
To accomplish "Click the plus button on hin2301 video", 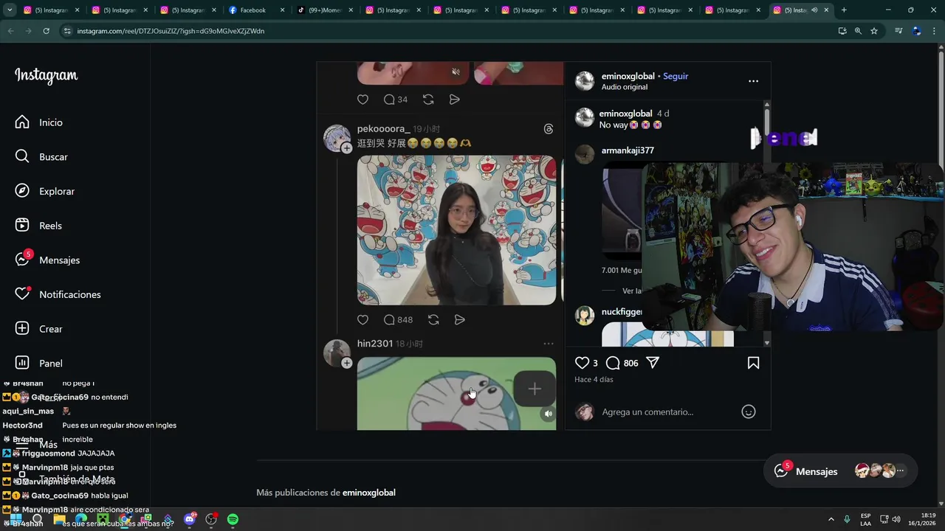I will coord(535,389).
